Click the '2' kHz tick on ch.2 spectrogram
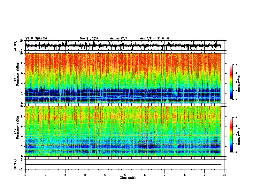This screenshot has width=253, height=196. pos(22,146)
